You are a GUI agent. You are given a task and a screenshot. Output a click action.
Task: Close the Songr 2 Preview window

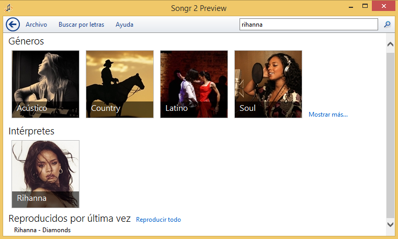[x=384, y=6]
